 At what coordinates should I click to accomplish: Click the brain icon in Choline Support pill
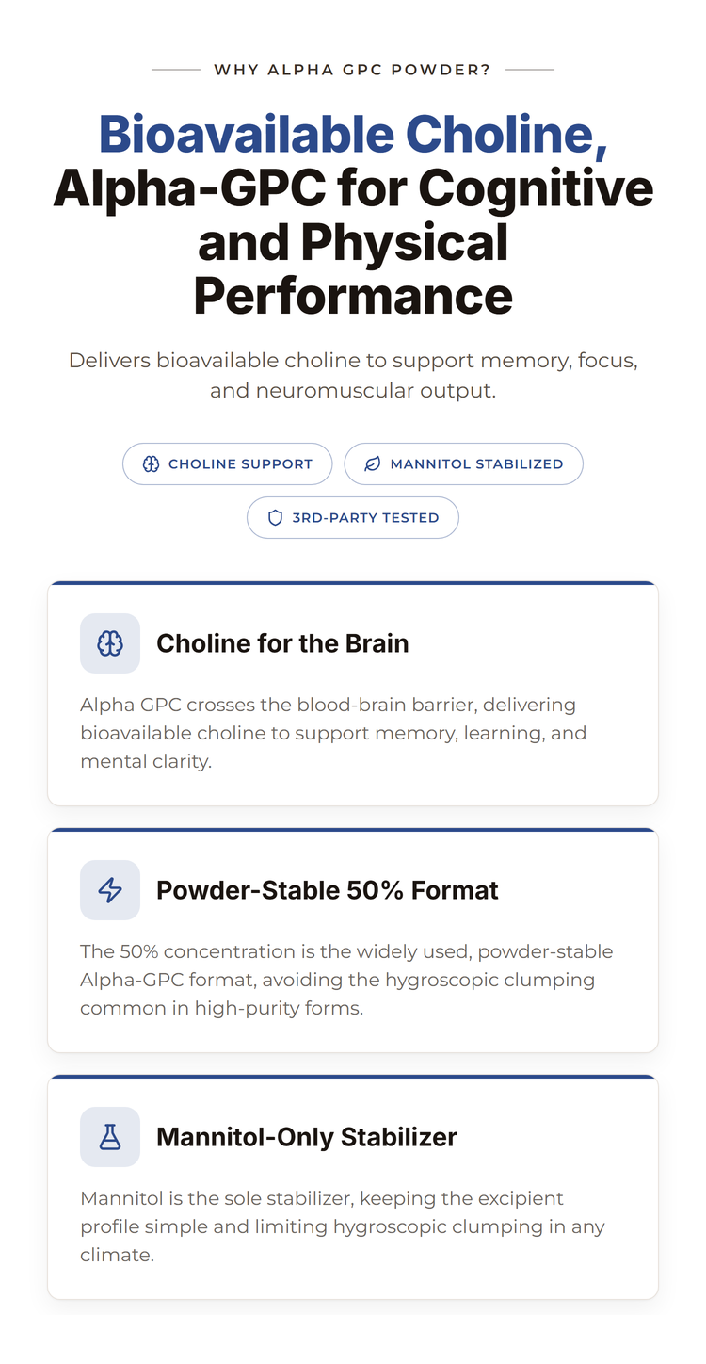click(151, 463)
